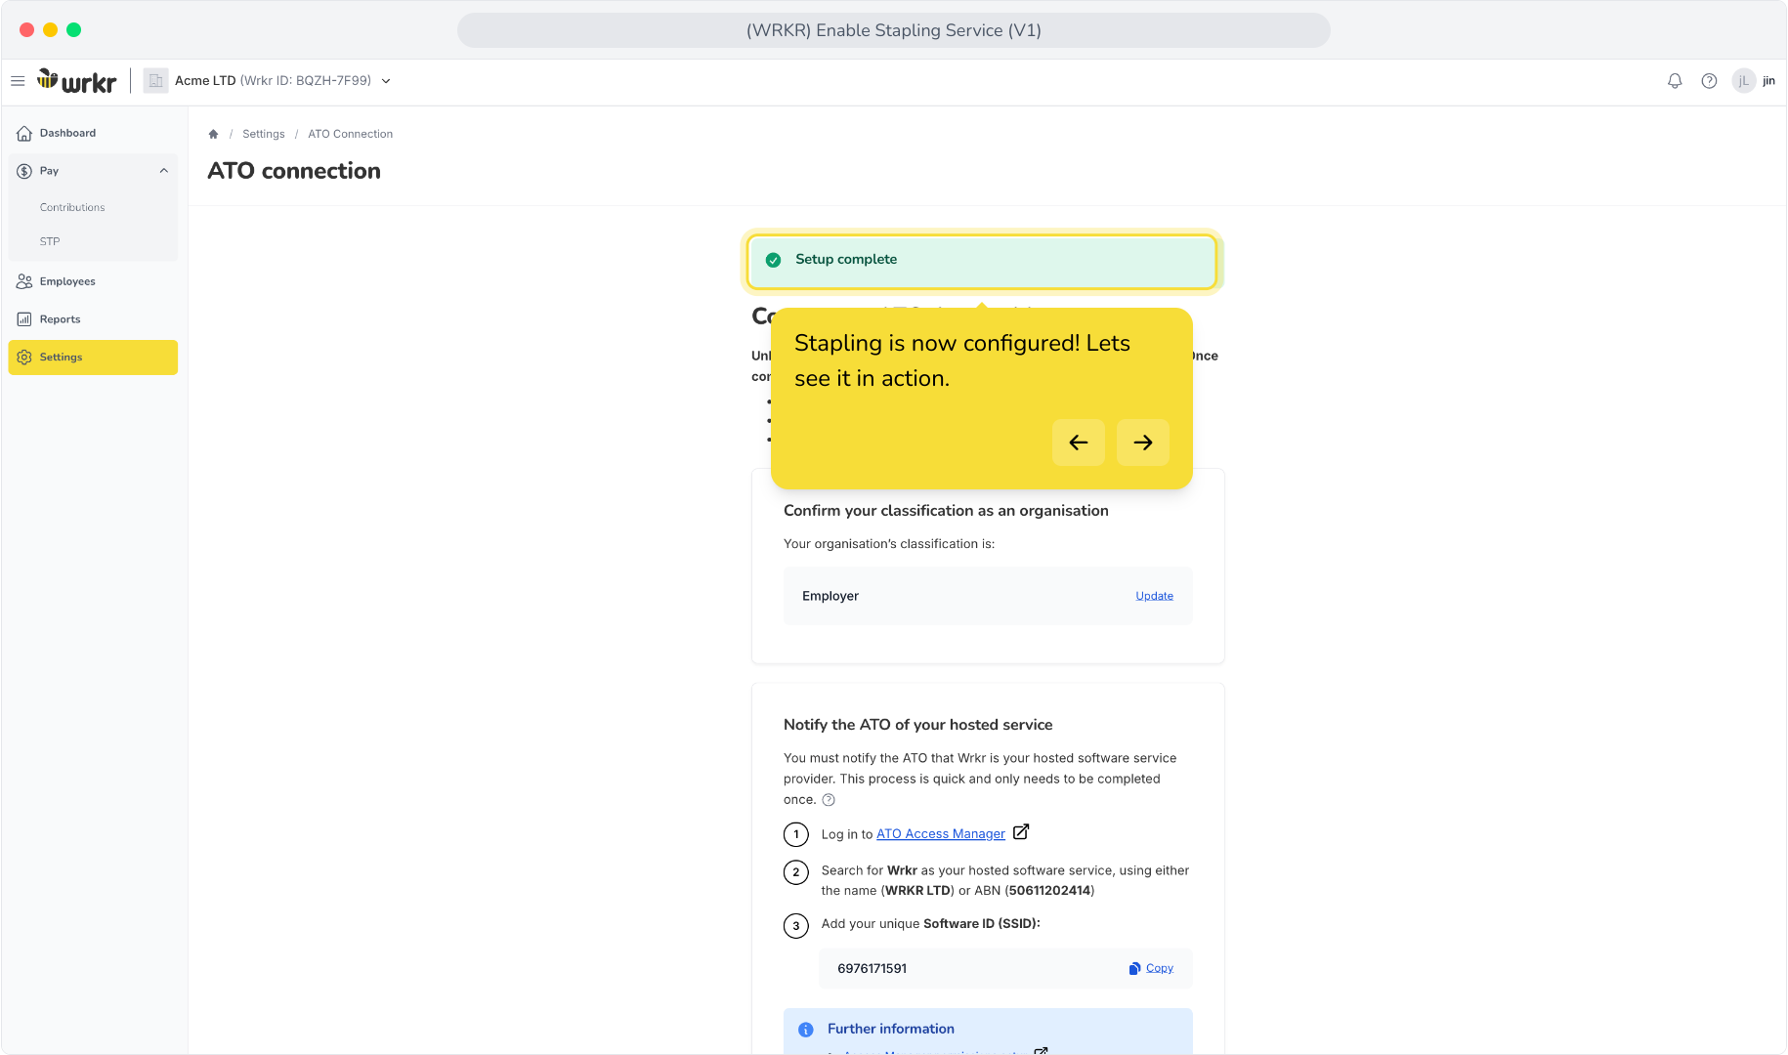Click green check icon in Setup complete
The height and width of the screenshot is (1055, 1788).
773,260
